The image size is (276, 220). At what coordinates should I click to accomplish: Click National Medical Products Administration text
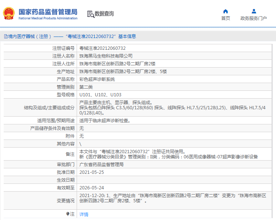[48, 18]
